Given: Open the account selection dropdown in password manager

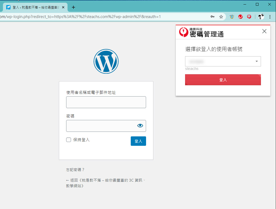Looking at the screenshot, I should (x=223, y=61).
